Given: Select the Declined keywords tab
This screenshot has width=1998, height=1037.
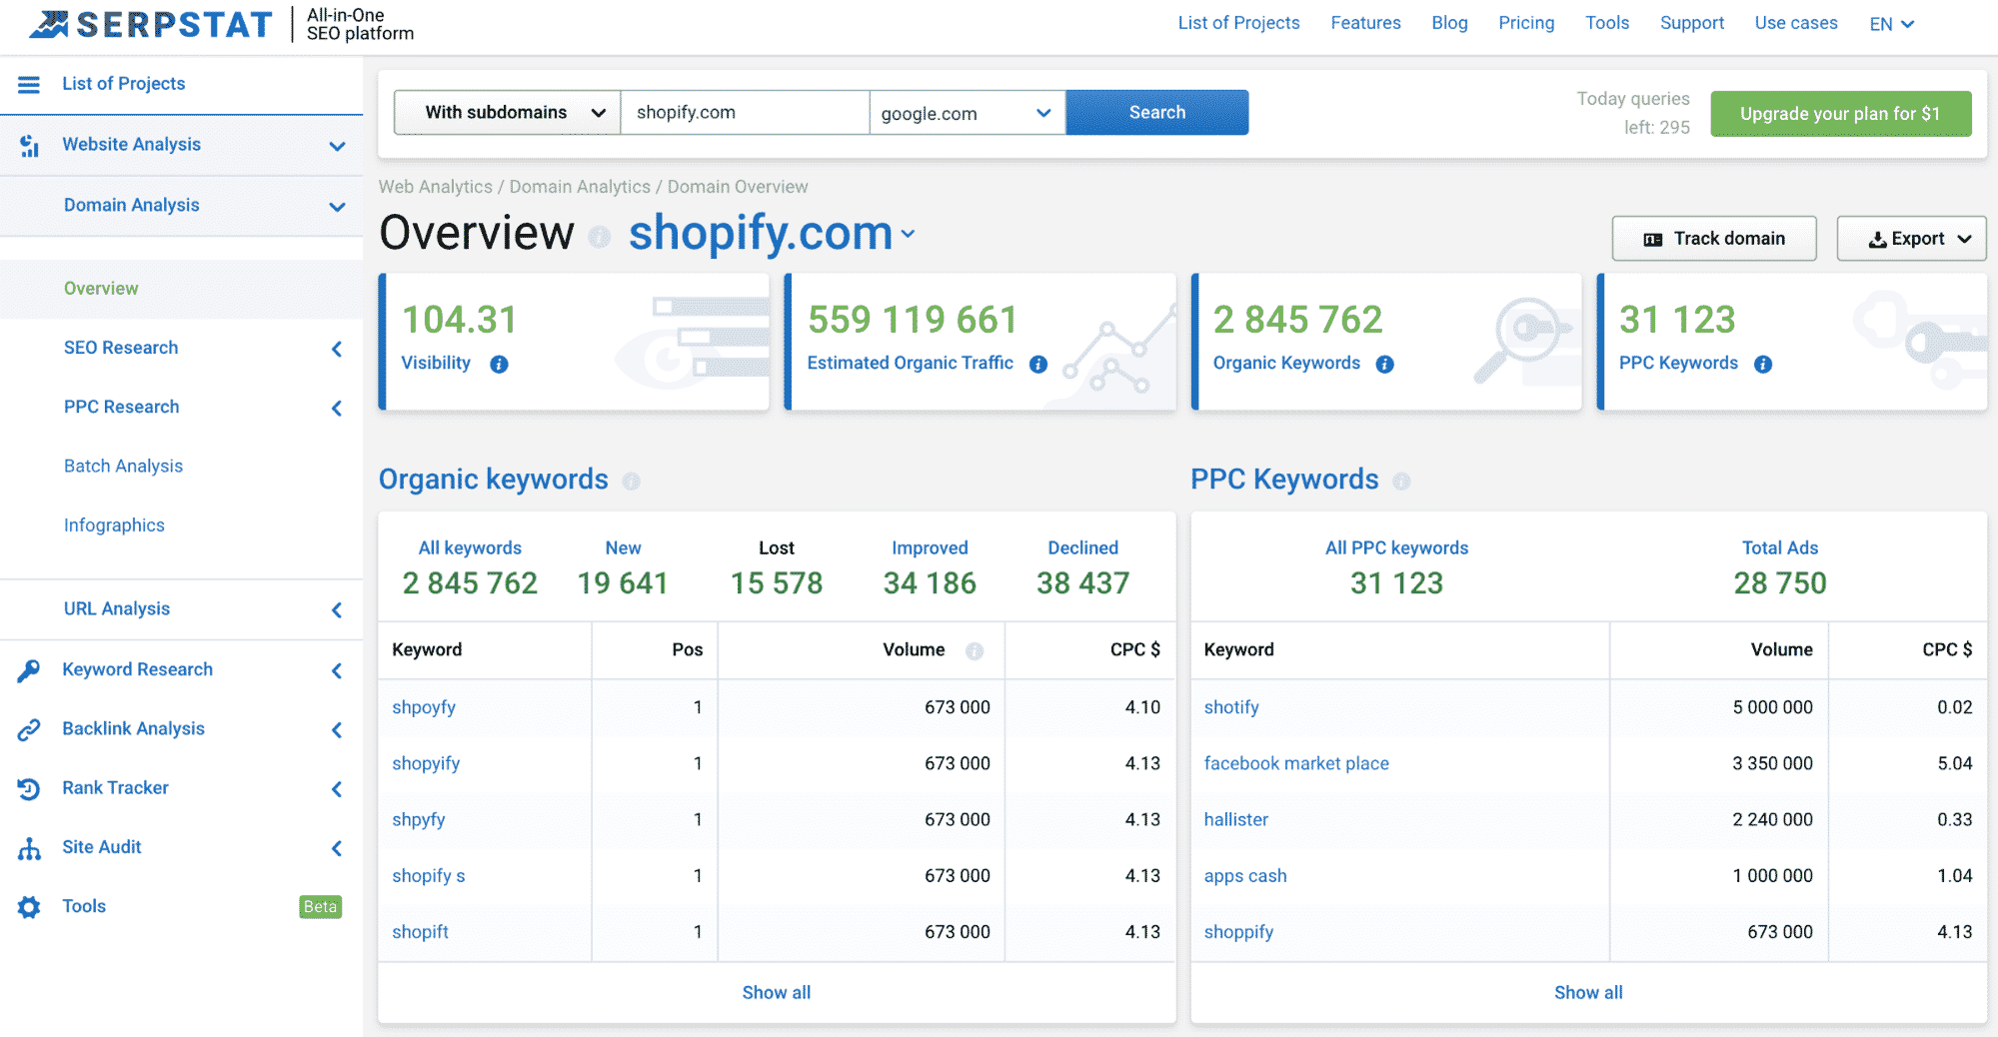Looking at the screenshot, I should pos(1082,566).
